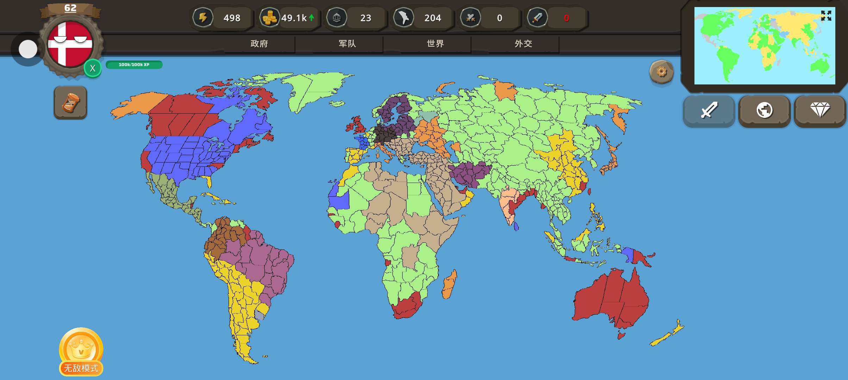Expand the minimap to fullscreen
The width and height of the screenshot is (848, 380).
pyautogui.click(x=826, y=15)
